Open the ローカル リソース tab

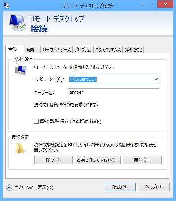coord(57,49)
